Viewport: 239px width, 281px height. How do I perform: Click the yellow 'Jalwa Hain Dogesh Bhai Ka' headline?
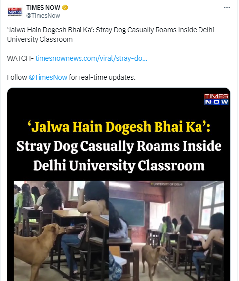pyautogui.click(x=119, y=127)
